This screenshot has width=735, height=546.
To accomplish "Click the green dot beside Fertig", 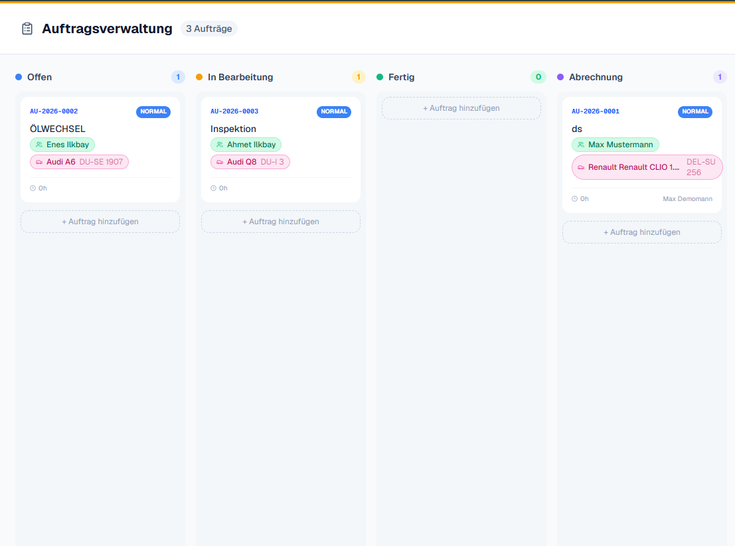I will (x=380, y=77).
